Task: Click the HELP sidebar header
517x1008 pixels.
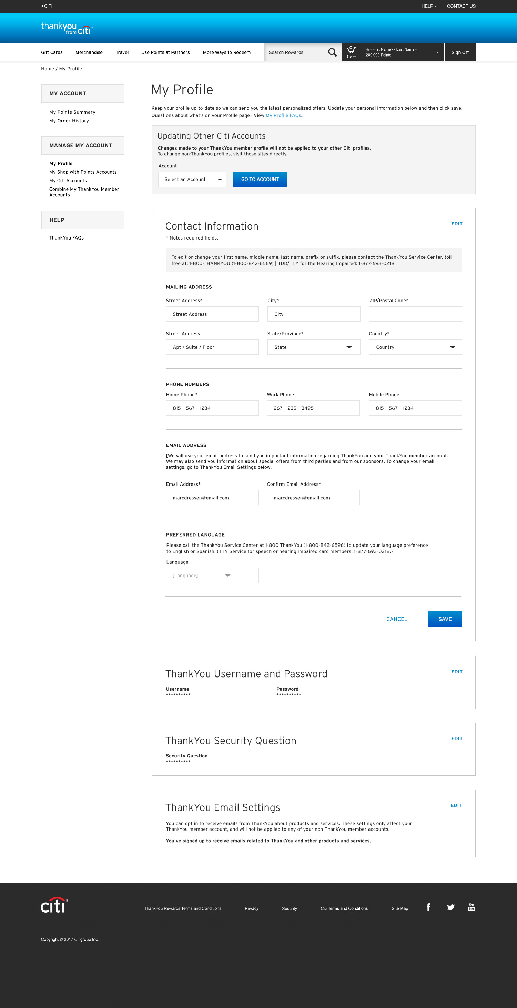Action: (x=83, y=220)
